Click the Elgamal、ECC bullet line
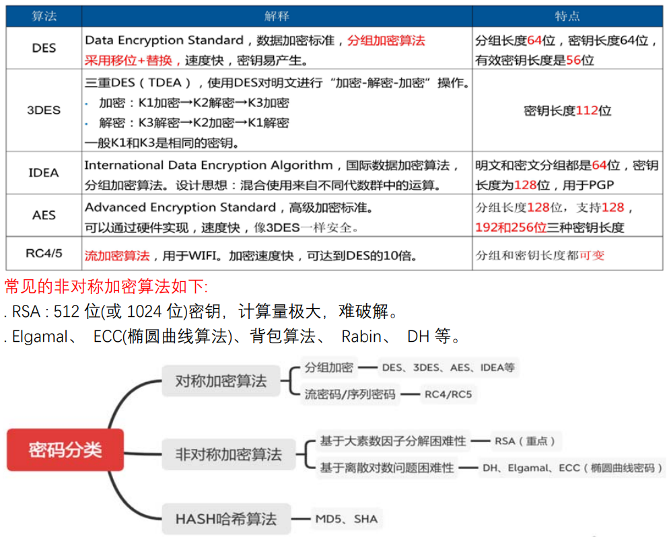The height and width of the screenshot is (537, 671). point(232,336)
